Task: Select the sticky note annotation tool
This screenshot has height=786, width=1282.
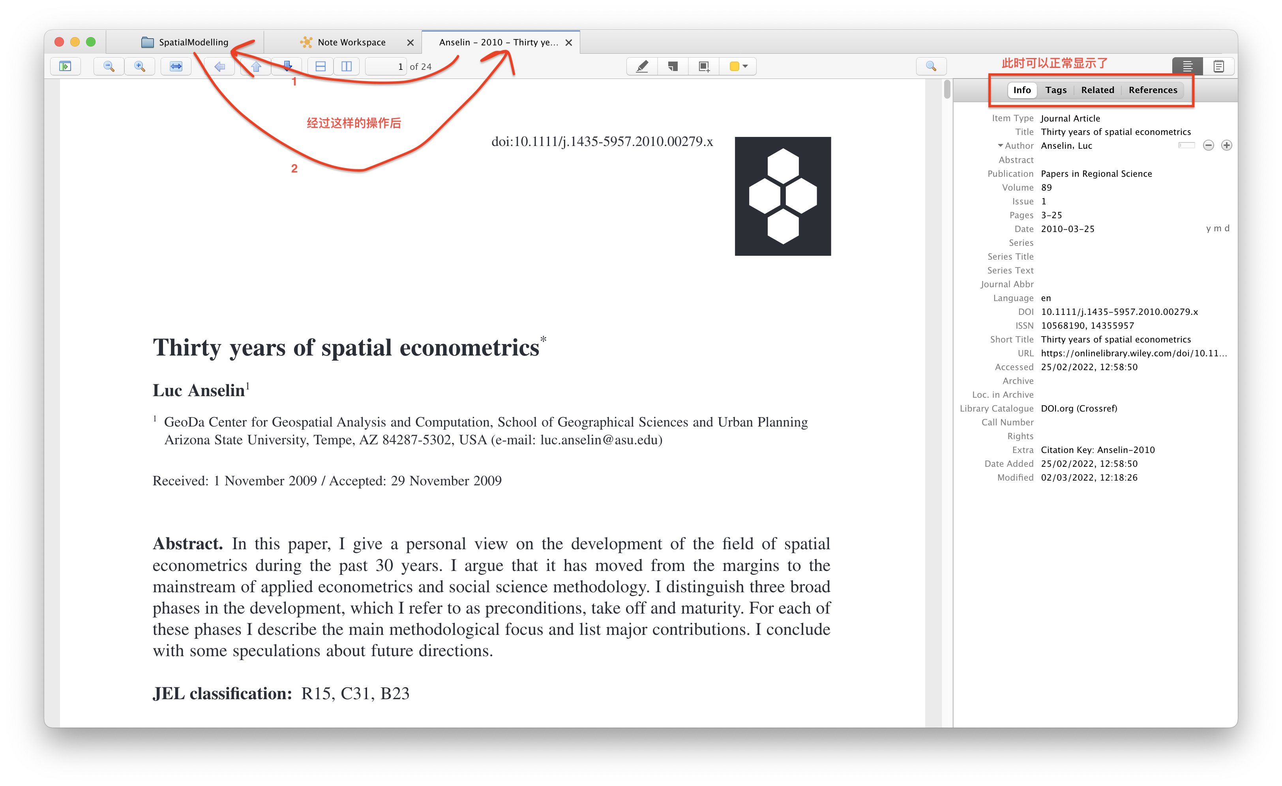Action: click(x=673, y=66)
